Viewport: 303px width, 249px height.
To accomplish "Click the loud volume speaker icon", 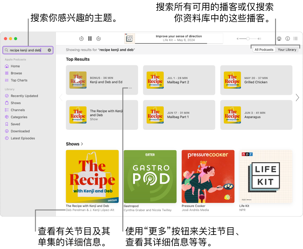I will pos(259,39).
